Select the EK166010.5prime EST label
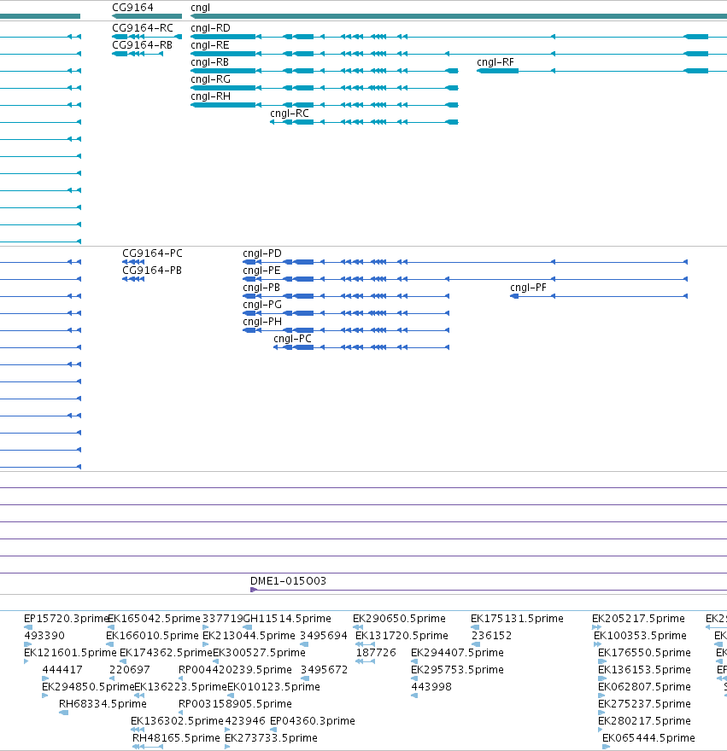The height and width of the screenshot is (751, 727). (x=152, y=636)
